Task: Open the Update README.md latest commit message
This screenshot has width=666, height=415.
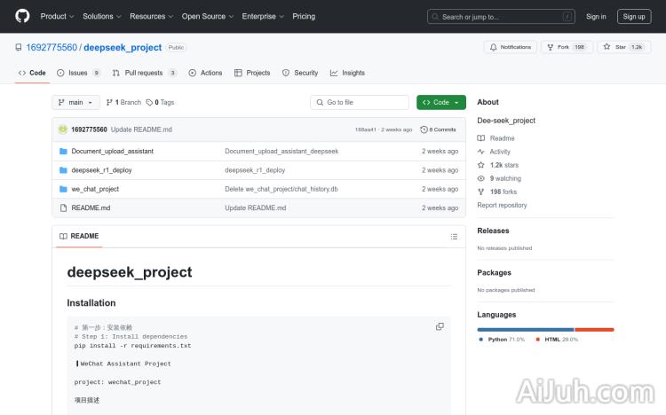Action: tap(141, 129)
